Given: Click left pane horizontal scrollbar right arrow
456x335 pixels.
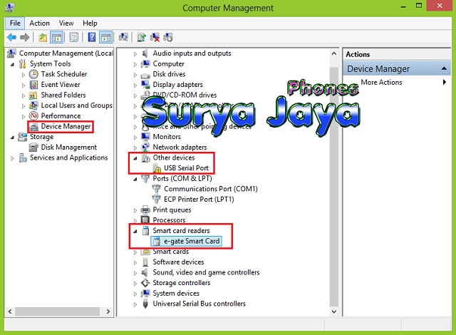Looking at the screenshot, I should (108, 311).
